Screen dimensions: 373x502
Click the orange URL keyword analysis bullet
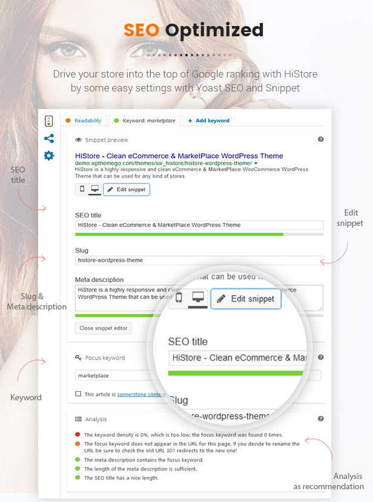click(x=78, y=443)
